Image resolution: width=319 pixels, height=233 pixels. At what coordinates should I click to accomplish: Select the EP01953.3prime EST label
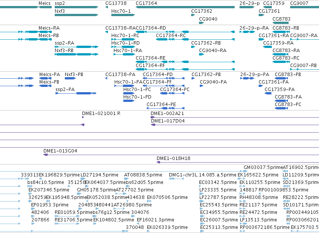pyautogui.click(x=50, y=205)
